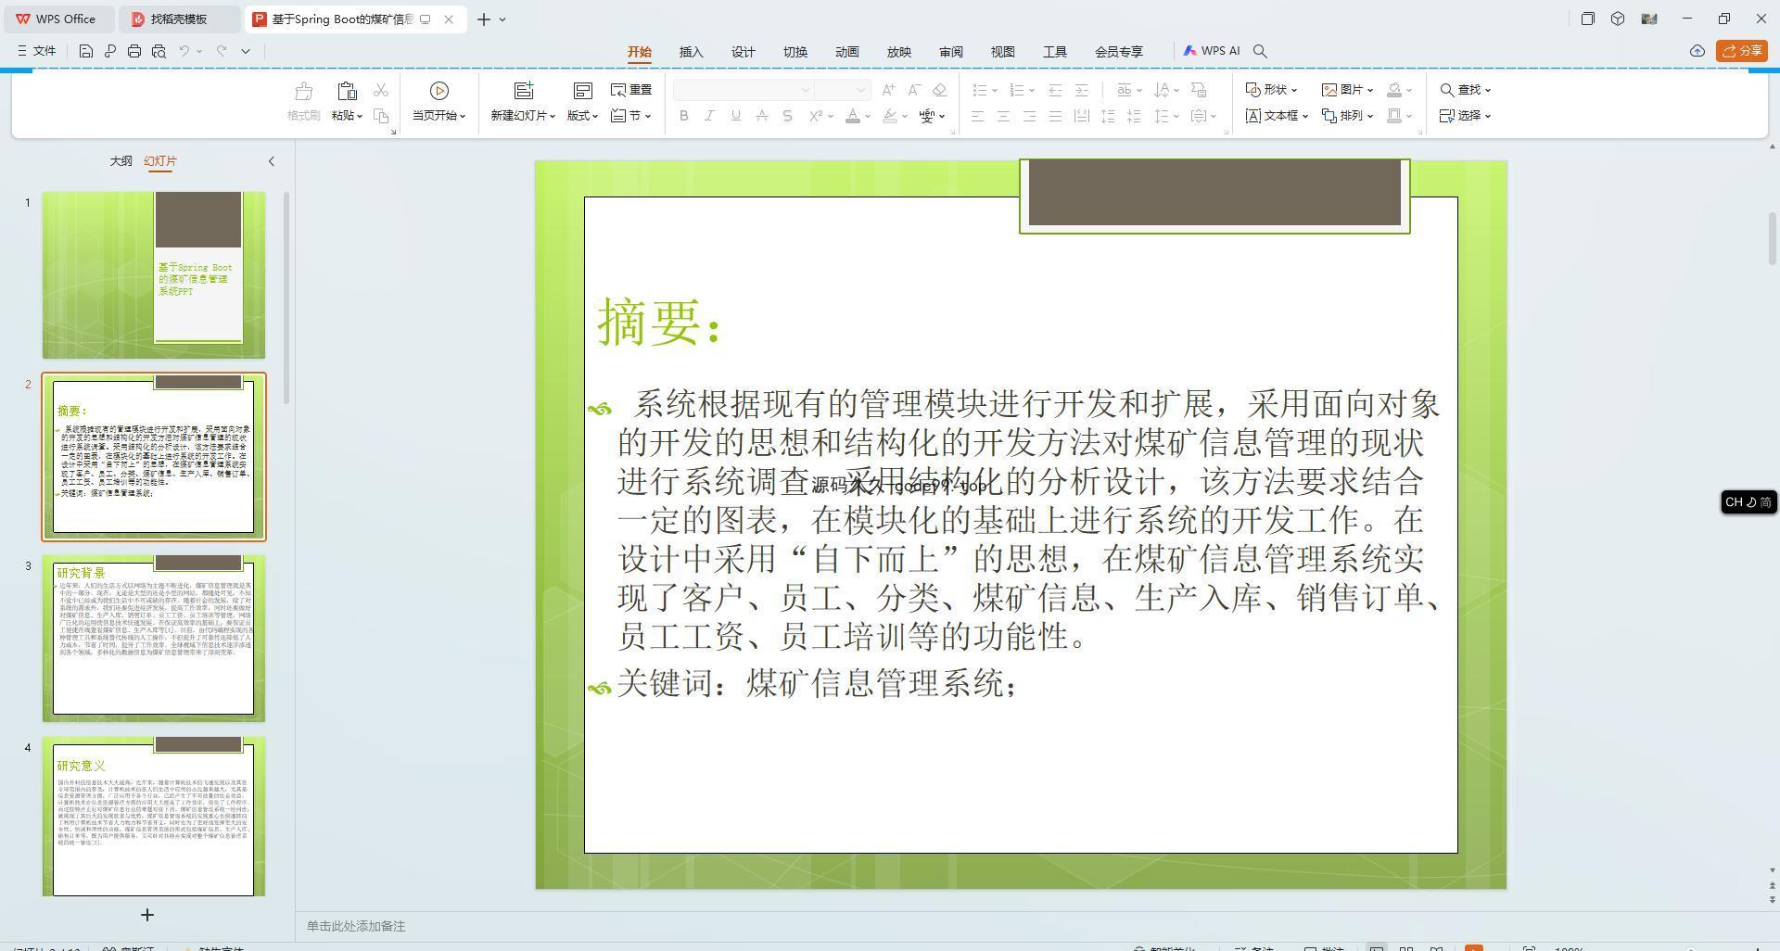
Task: Switch to the 大纲 outline view tab
Action: pyautogui.click(x=121, y=161)
